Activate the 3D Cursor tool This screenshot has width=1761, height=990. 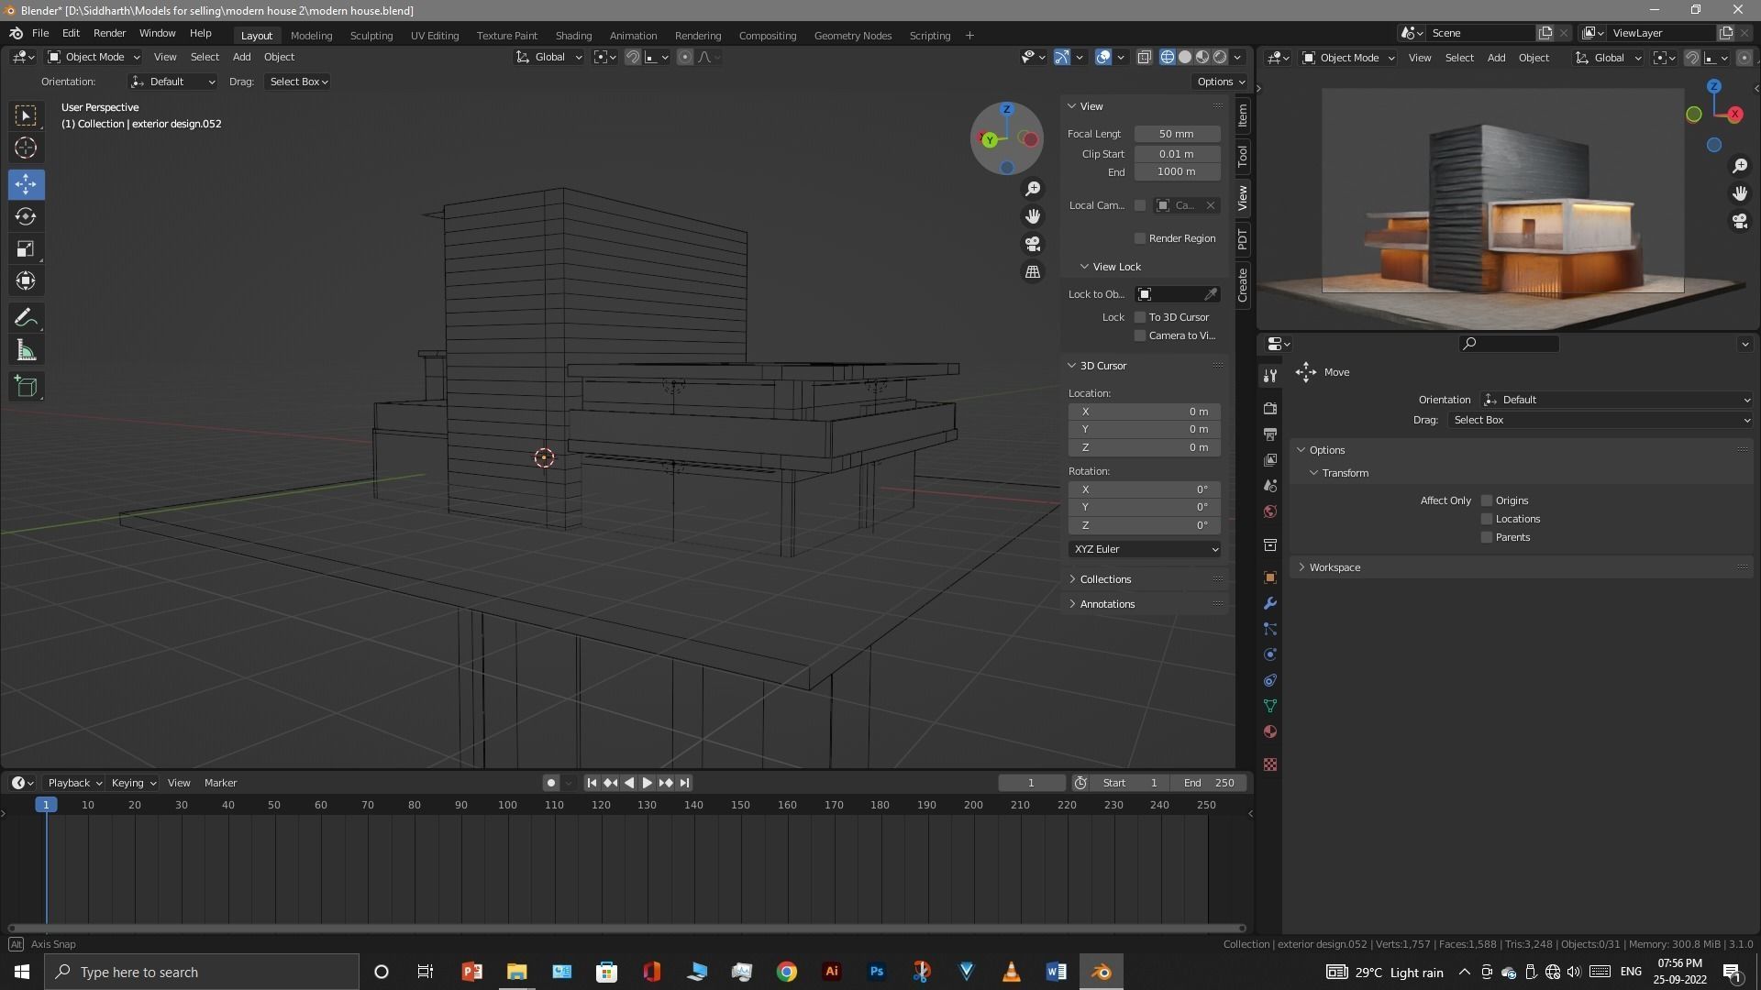click(x=26, y=148)
